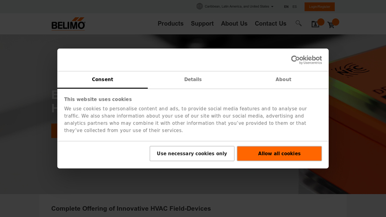
Task: Open the About Us menu
Action: [234, 24]
